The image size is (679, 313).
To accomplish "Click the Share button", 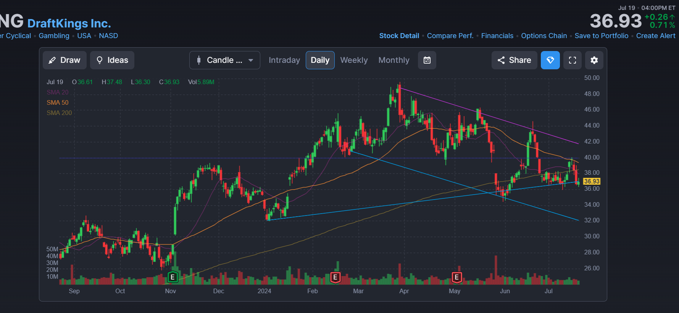I will 514,60.
